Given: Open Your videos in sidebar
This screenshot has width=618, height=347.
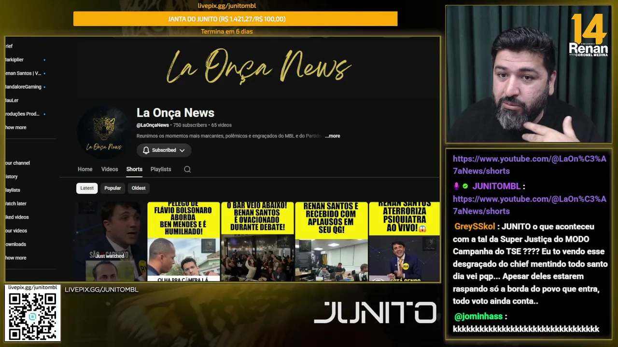Looking at the screenshot, I should pos(16,230).
